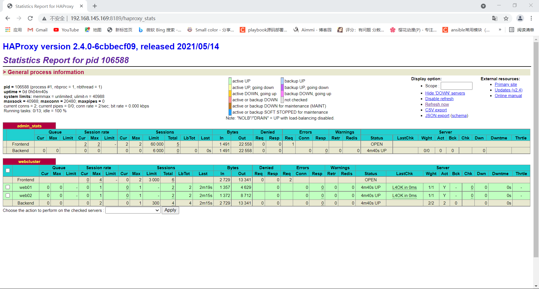
Task: Open the 地图 maps bookmark
Action: point(93,30)
